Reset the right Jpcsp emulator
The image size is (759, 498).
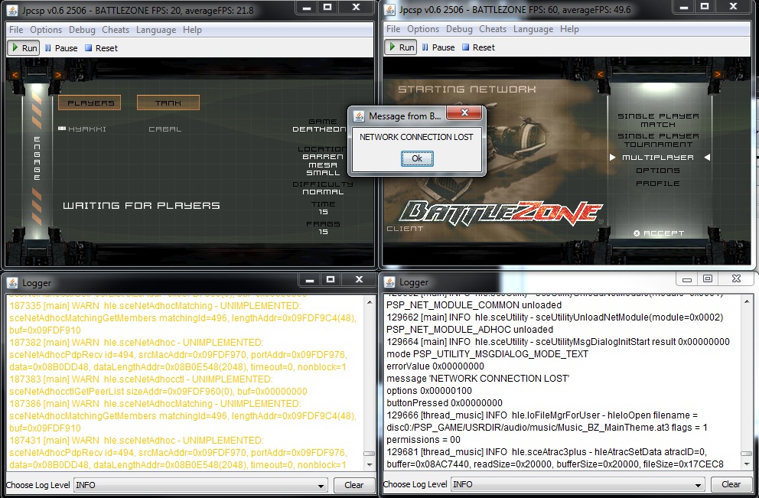(478, 47)
